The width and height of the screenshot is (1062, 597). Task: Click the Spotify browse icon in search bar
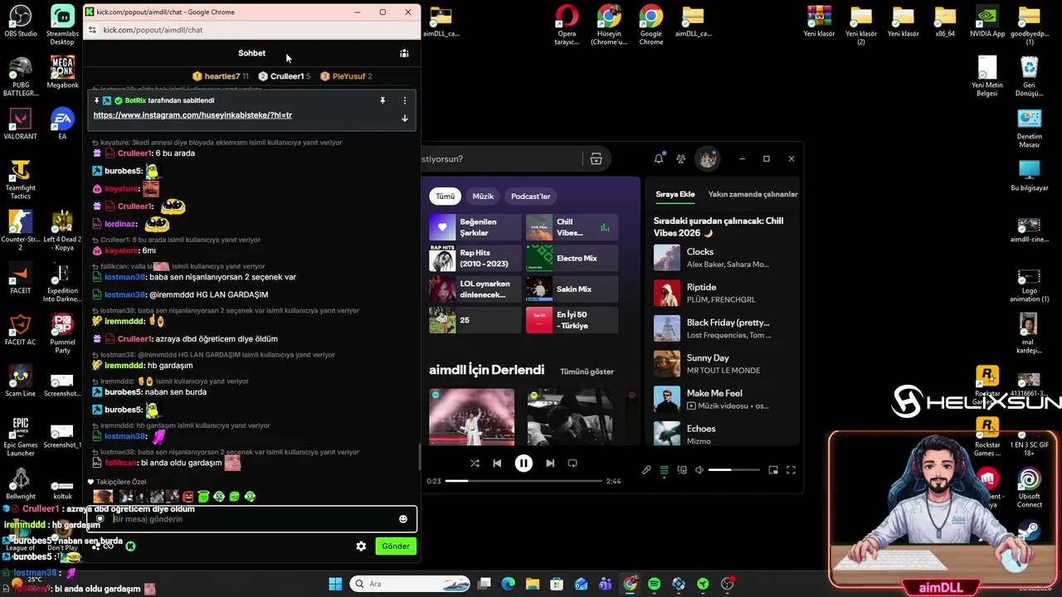(x=596, y=159)
